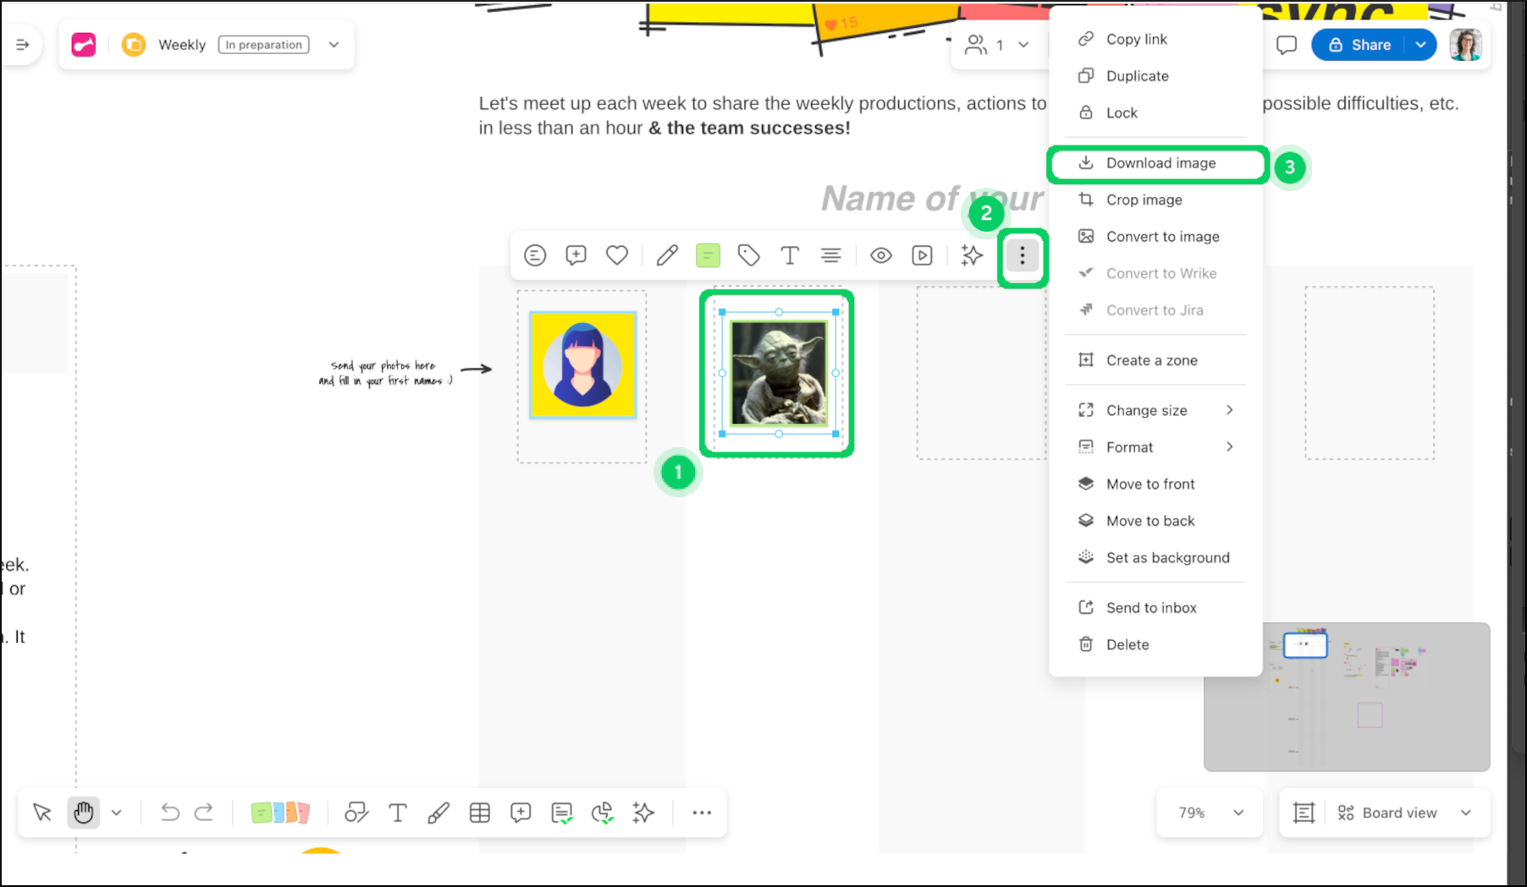
Task: Click the blue Share button
Action: (x=1359, y=45)
